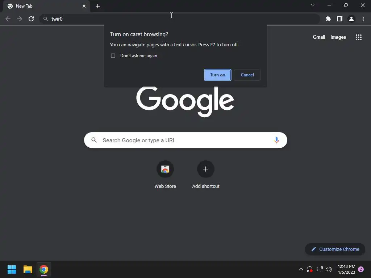Open the Extensions puzzle icon
This screenshot has width=371, height=278.
[x=328, y=19]
